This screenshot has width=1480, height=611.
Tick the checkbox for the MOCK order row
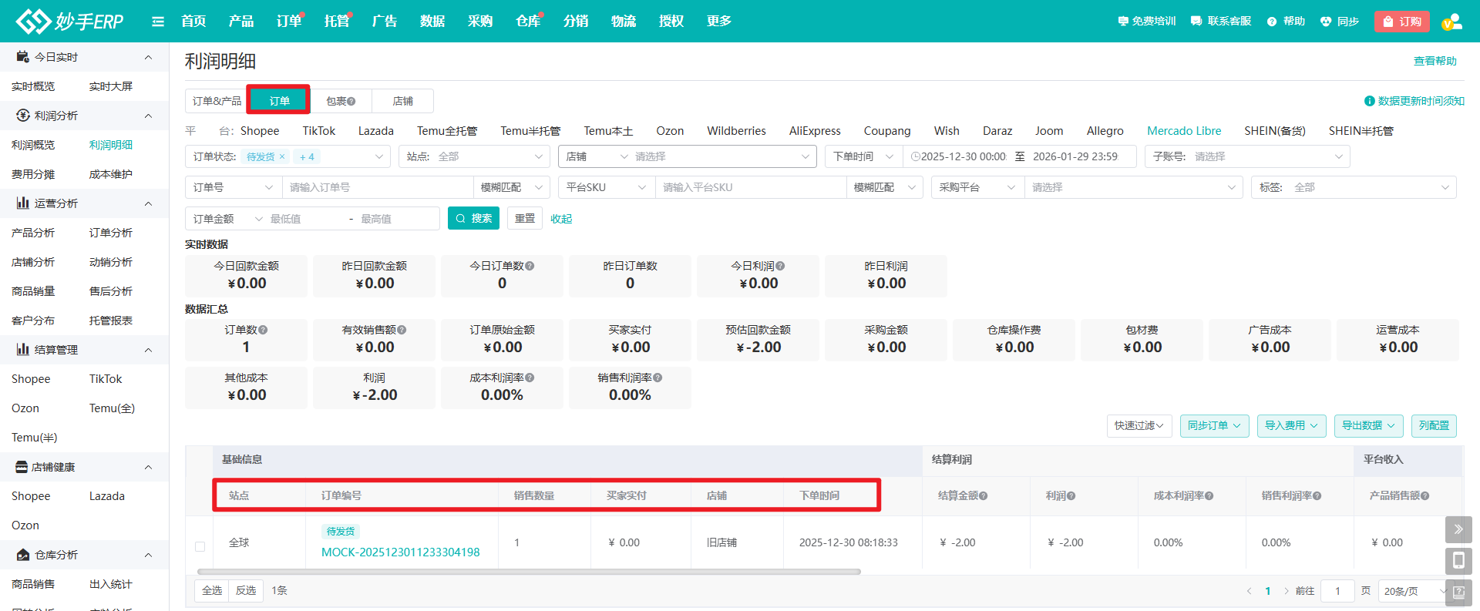click(200, 546)
